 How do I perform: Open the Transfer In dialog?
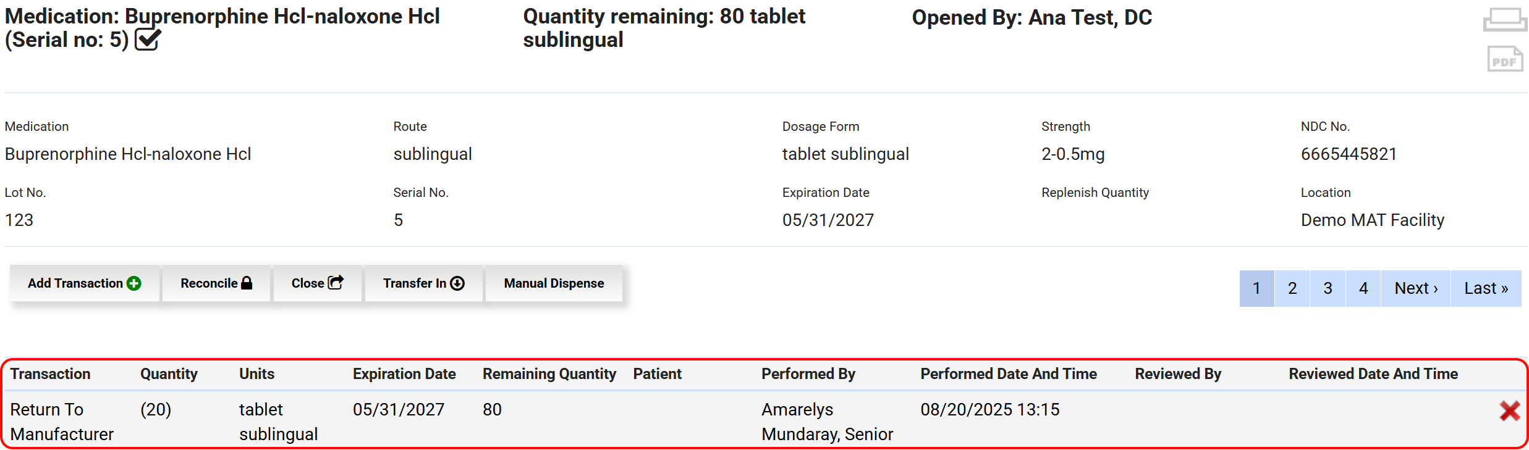423,283
